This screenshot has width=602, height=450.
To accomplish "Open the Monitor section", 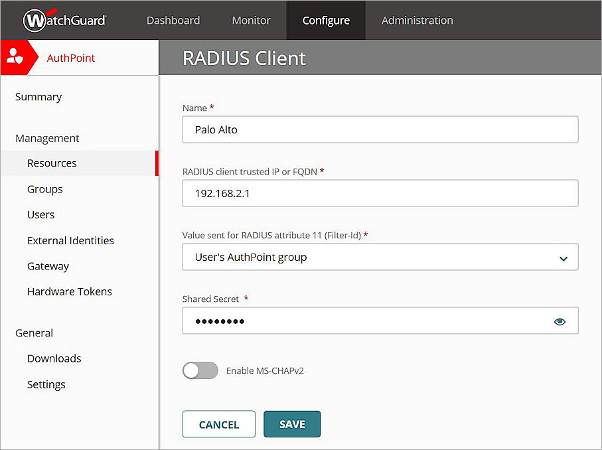I will point(251,20).
